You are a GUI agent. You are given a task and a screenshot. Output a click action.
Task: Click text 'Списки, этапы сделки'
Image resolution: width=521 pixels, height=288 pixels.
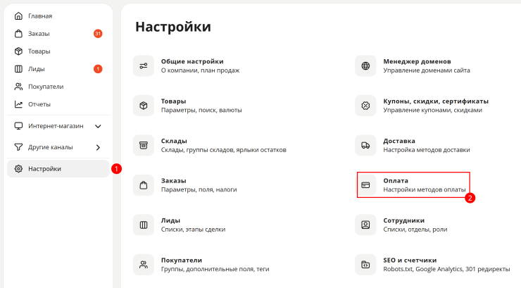tap(193, 230)
